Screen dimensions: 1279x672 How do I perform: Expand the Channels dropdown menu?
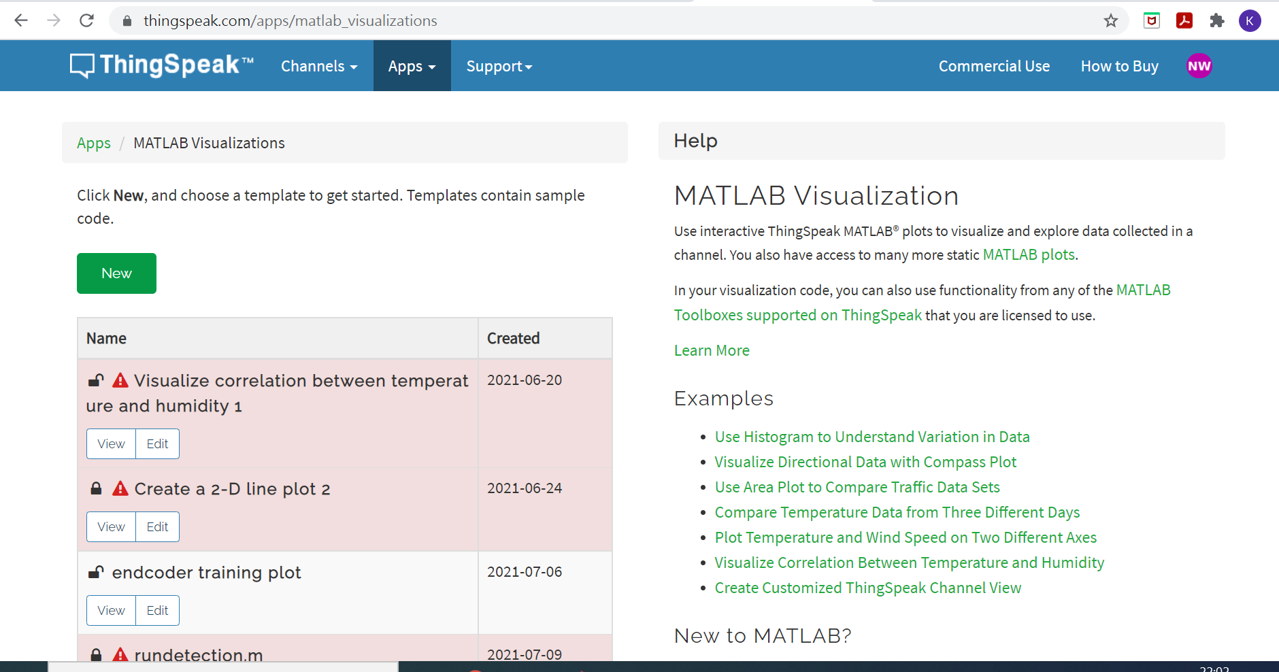point(319,66)
